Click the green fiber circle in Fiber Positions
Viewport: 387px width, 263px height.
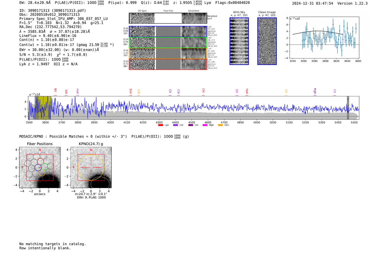[44, 166]
